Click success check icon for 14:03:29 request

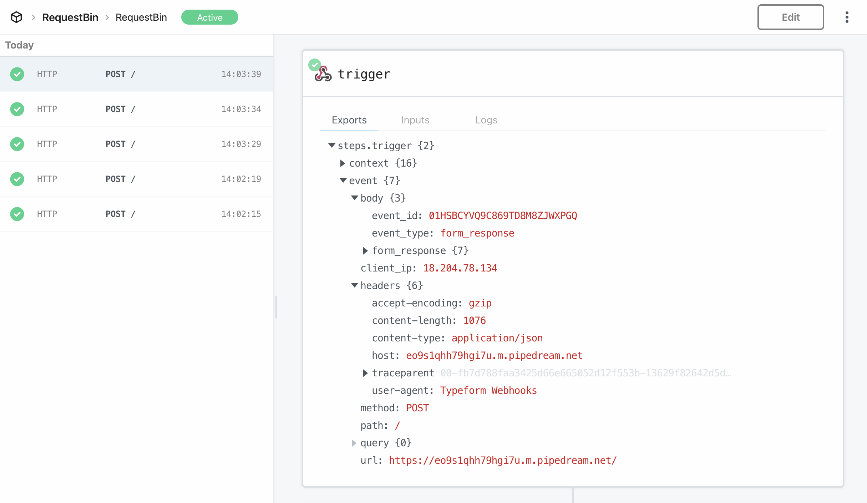[x=17, y=144]
